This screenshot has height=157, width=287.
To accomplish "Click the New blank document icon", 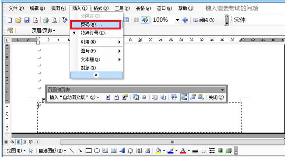I will [10, 20].
